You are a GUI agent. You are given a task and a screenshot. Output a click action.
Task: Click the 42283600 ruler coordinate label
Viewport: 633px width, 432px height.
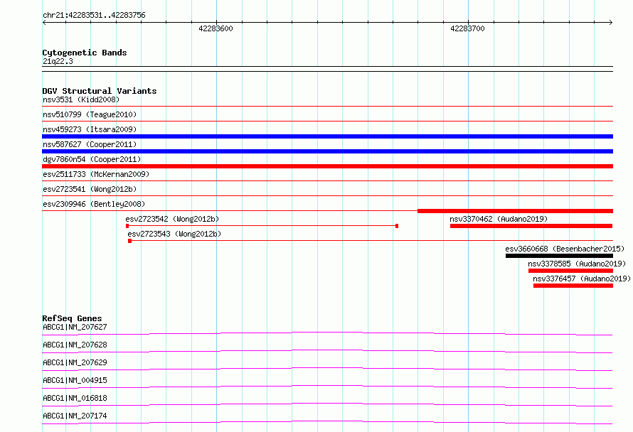(x=216, y=28)
